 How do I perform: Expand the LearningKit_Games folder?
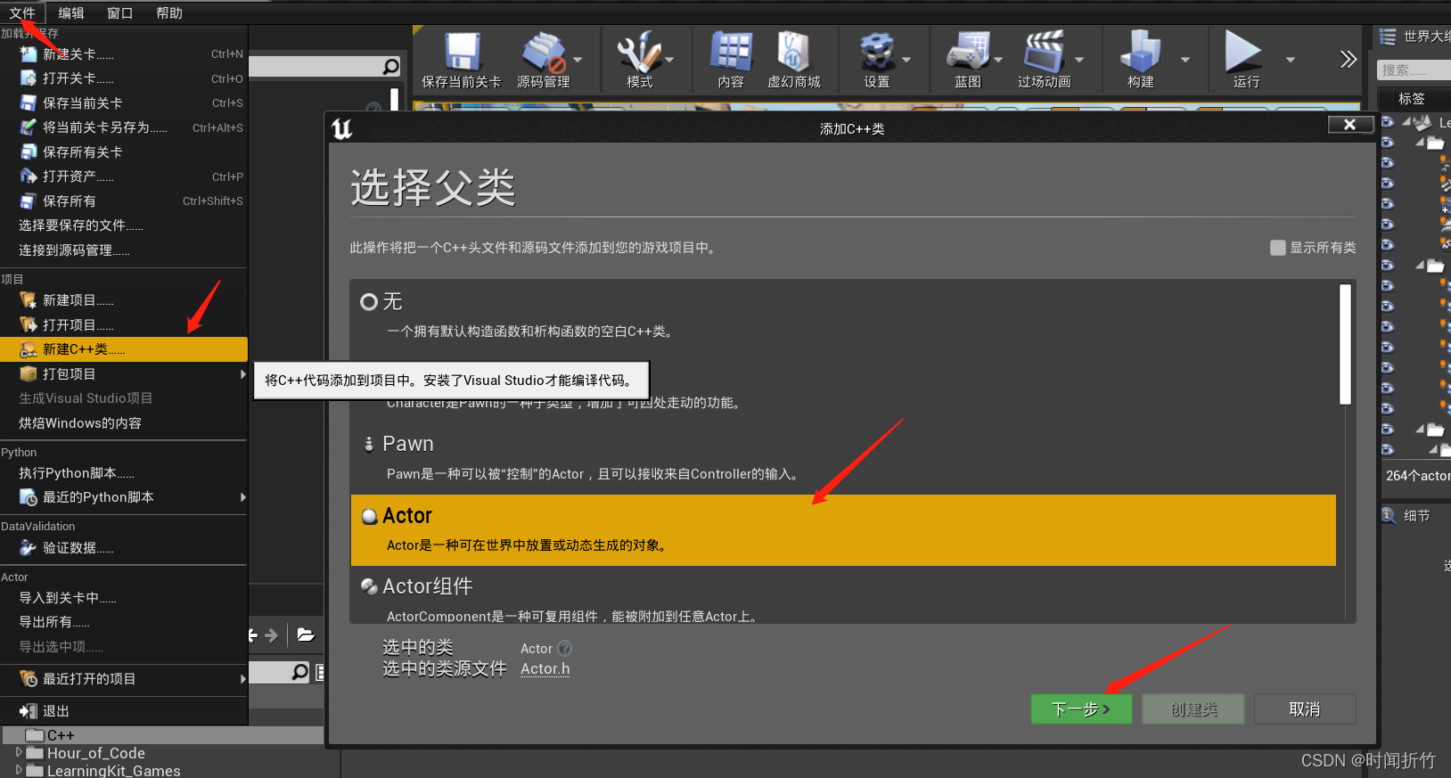pos(19,770)
